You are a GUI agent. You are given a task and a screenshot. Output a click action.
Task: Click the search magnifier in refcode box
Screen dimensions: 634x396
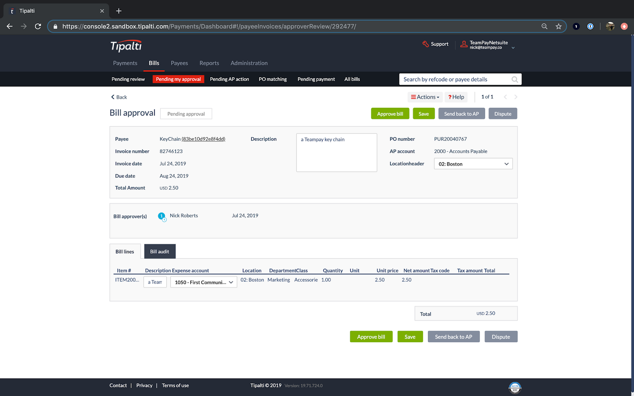[x=515, y=80]
